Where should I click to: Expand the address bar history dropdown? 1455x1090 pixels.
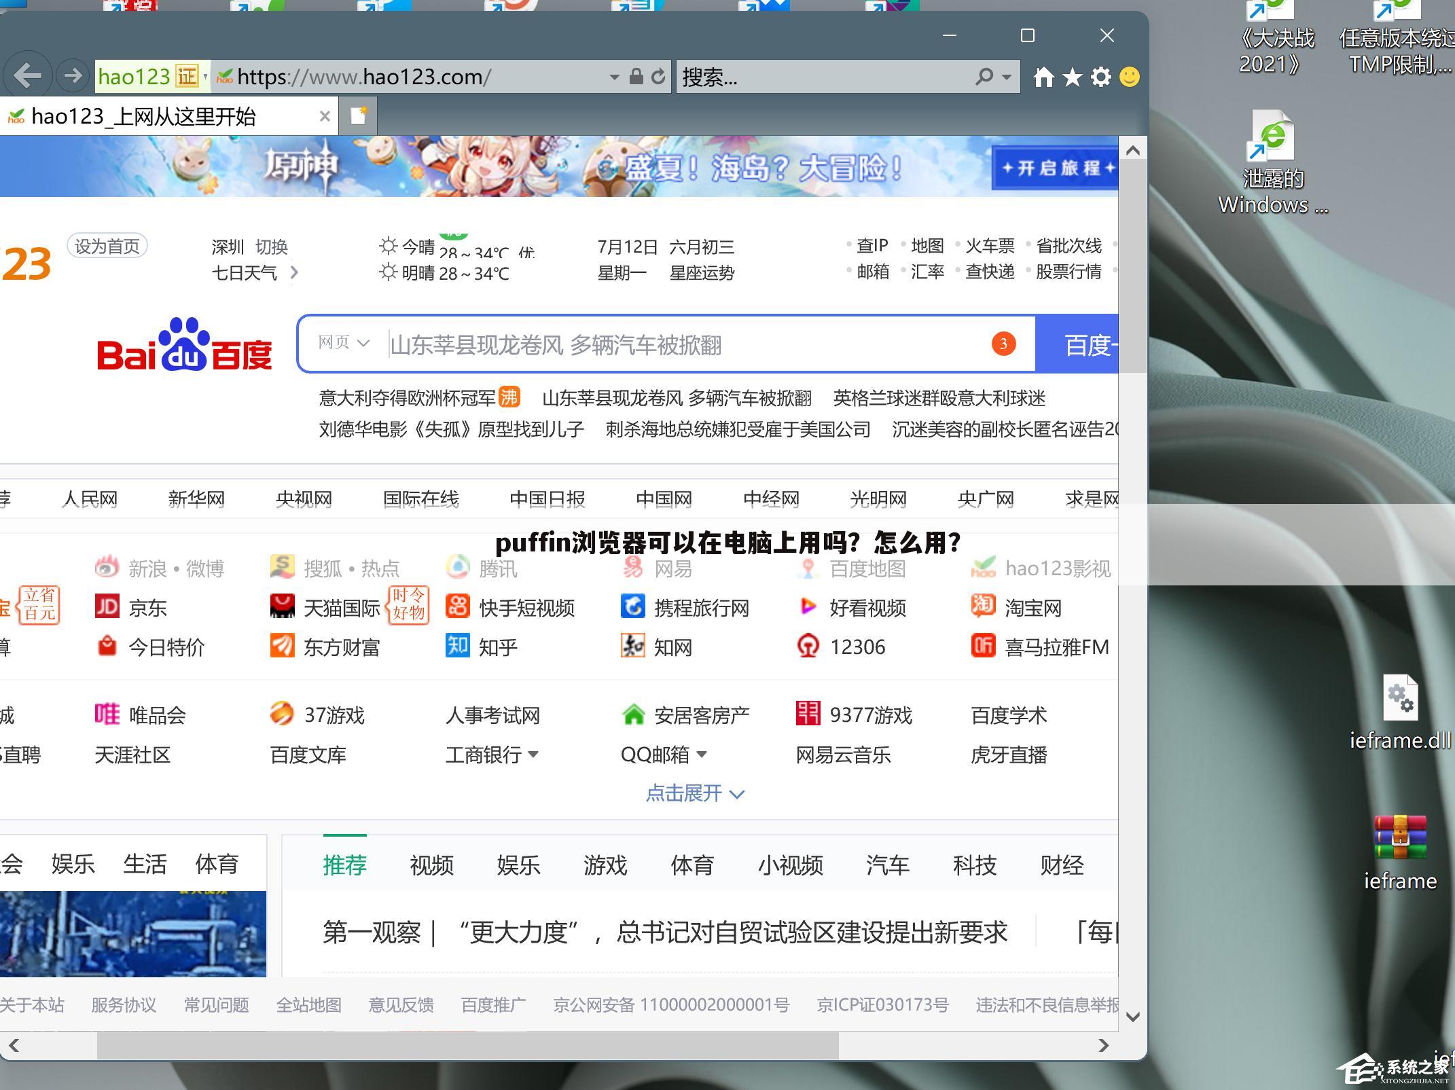(614, 77)
